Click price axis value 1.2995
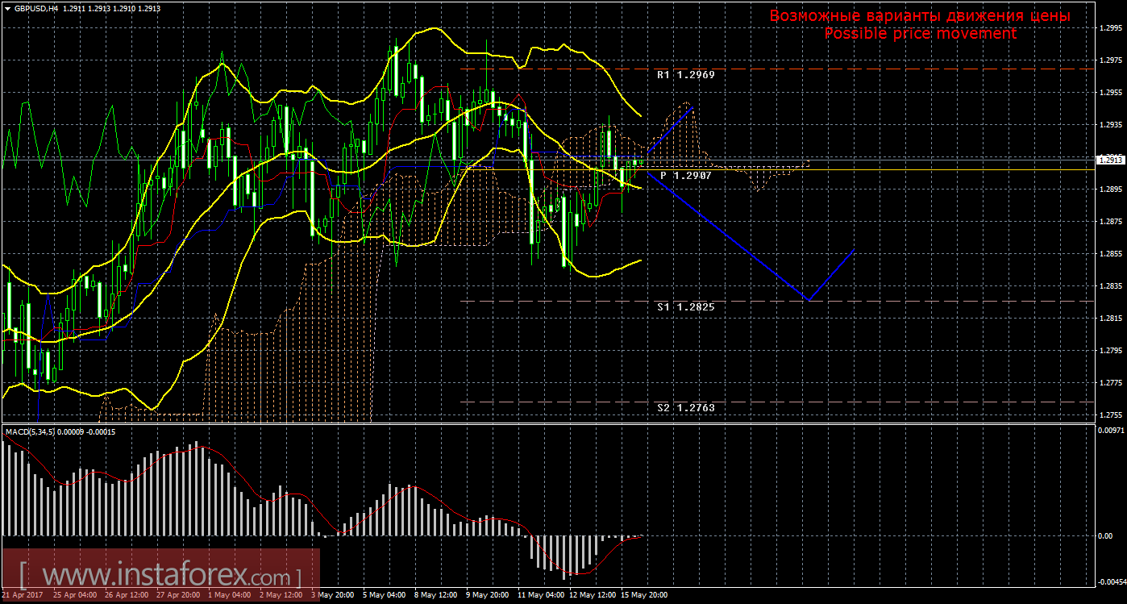 pos(1111,28)
